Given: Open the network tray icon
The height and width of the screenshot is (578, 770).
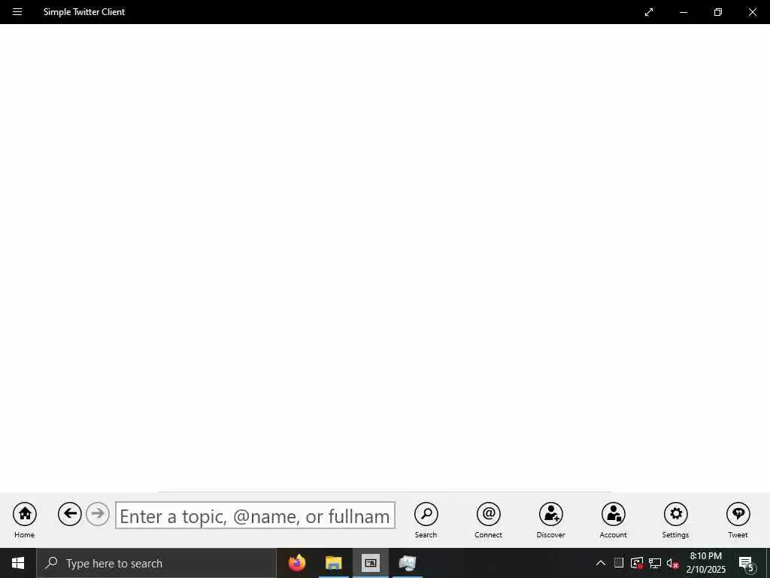Looking at the screenshot, I should pos(655,563).
